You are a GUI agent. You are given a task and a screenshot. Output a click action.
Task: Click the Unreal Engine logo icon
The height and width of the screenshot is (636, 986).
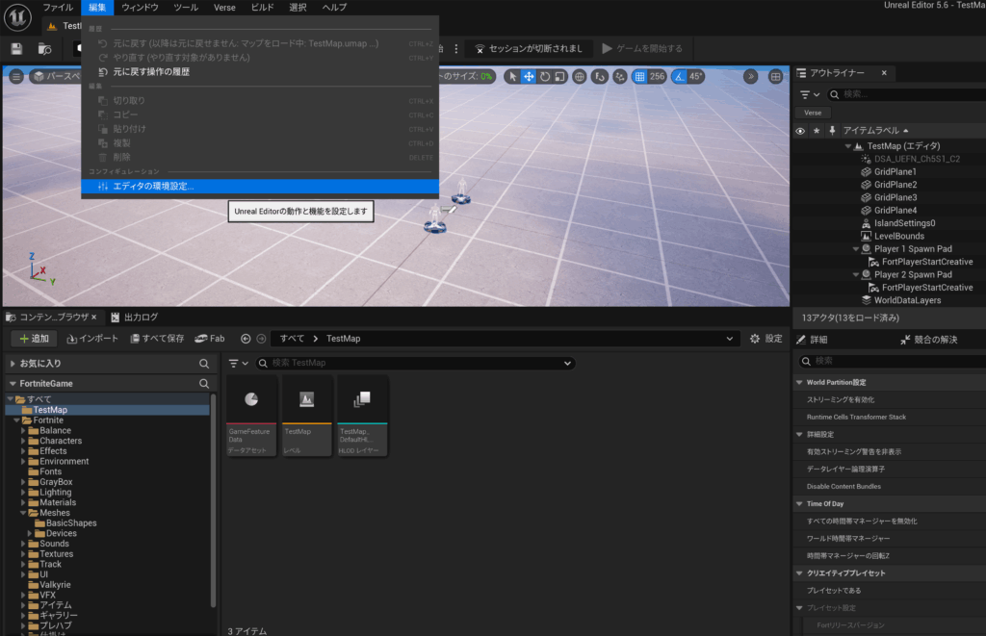point(17,17)
